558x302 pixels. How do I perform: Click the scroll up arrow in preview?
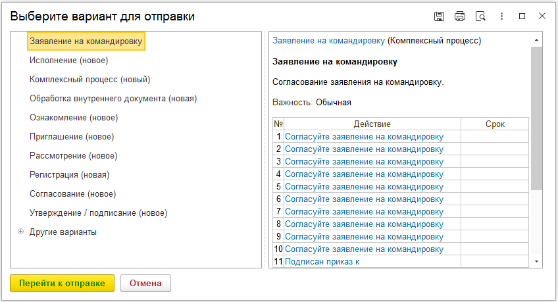536,40
